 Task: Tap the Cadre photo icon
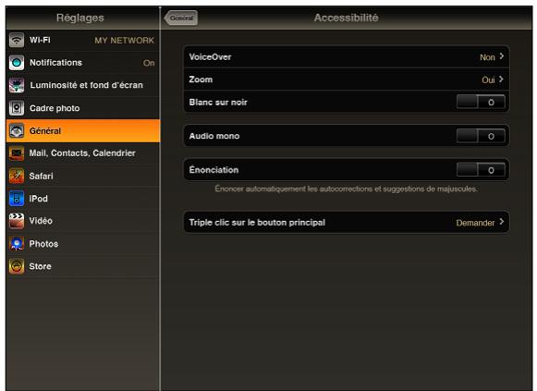click(x=17, y=108)
